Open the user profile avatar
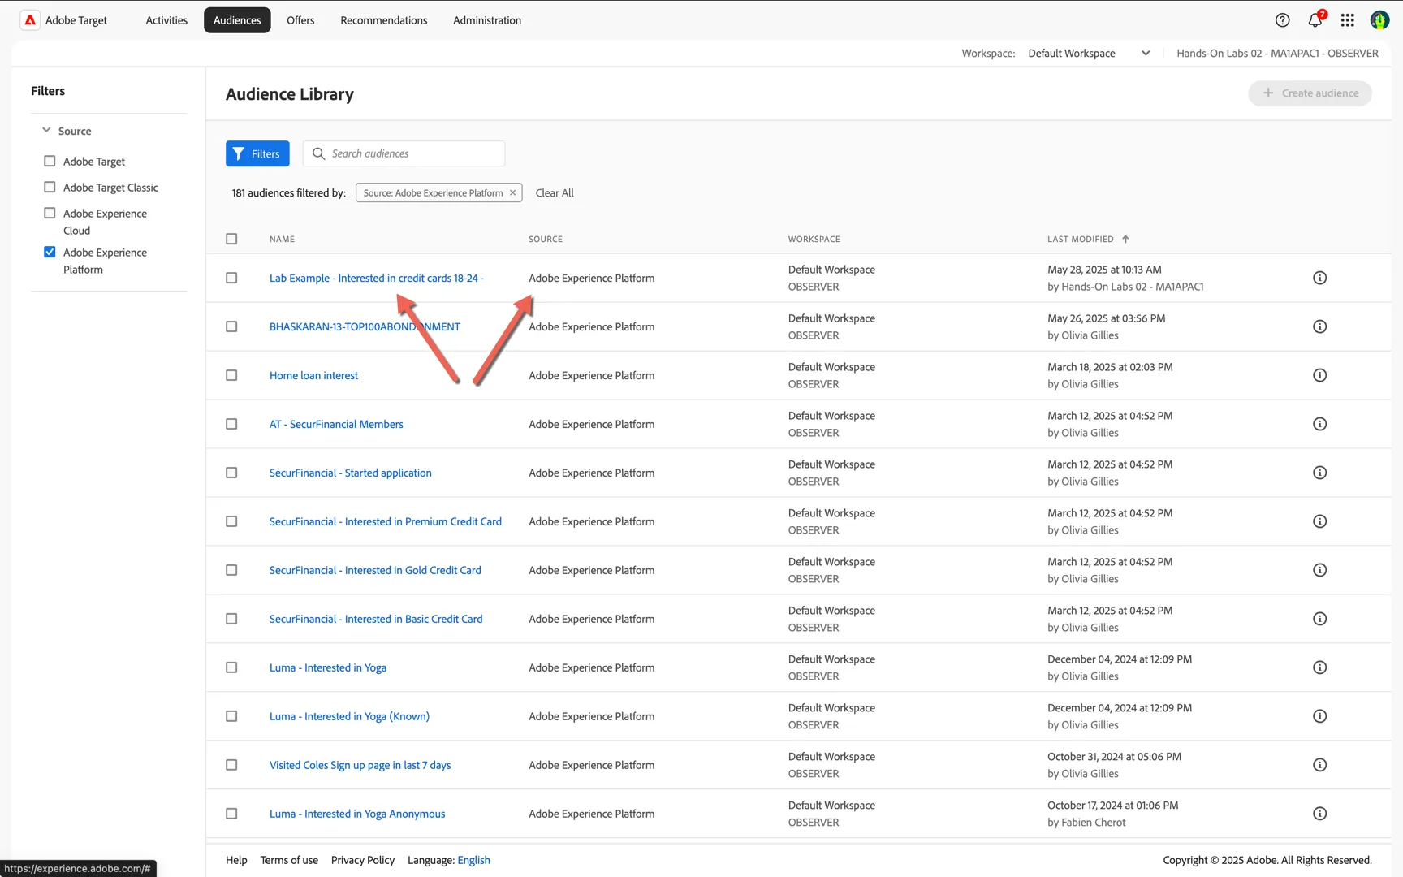The width and height of the screenshot is (1403, 877). tap(1379, 20)
